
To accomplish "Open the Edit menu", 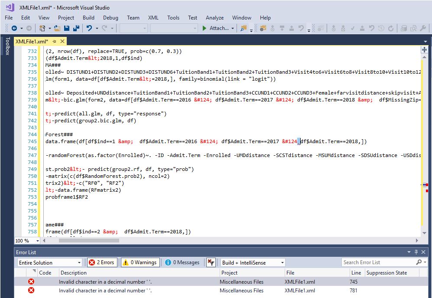I will pyautogui.click(x=25, y=18).
